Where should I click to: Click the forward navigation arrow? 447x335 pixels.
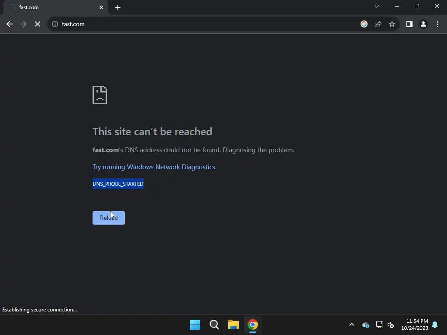pos(24,24)
